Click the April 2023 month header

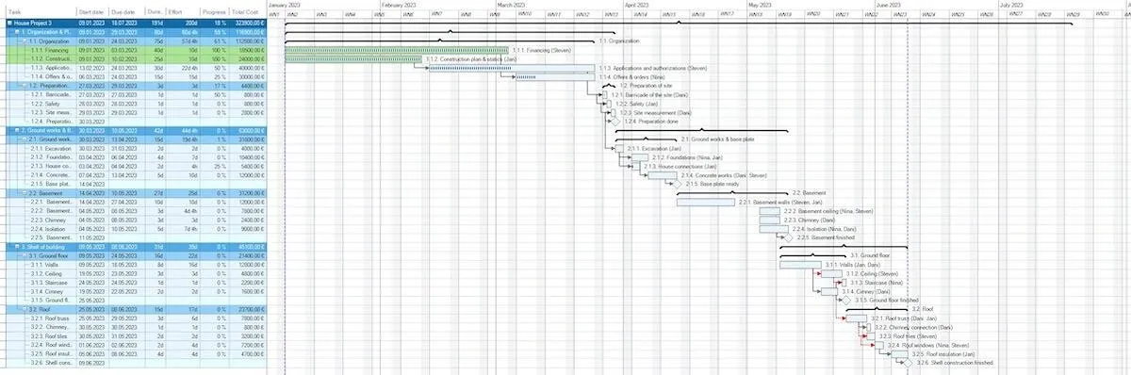pos(636,5)
